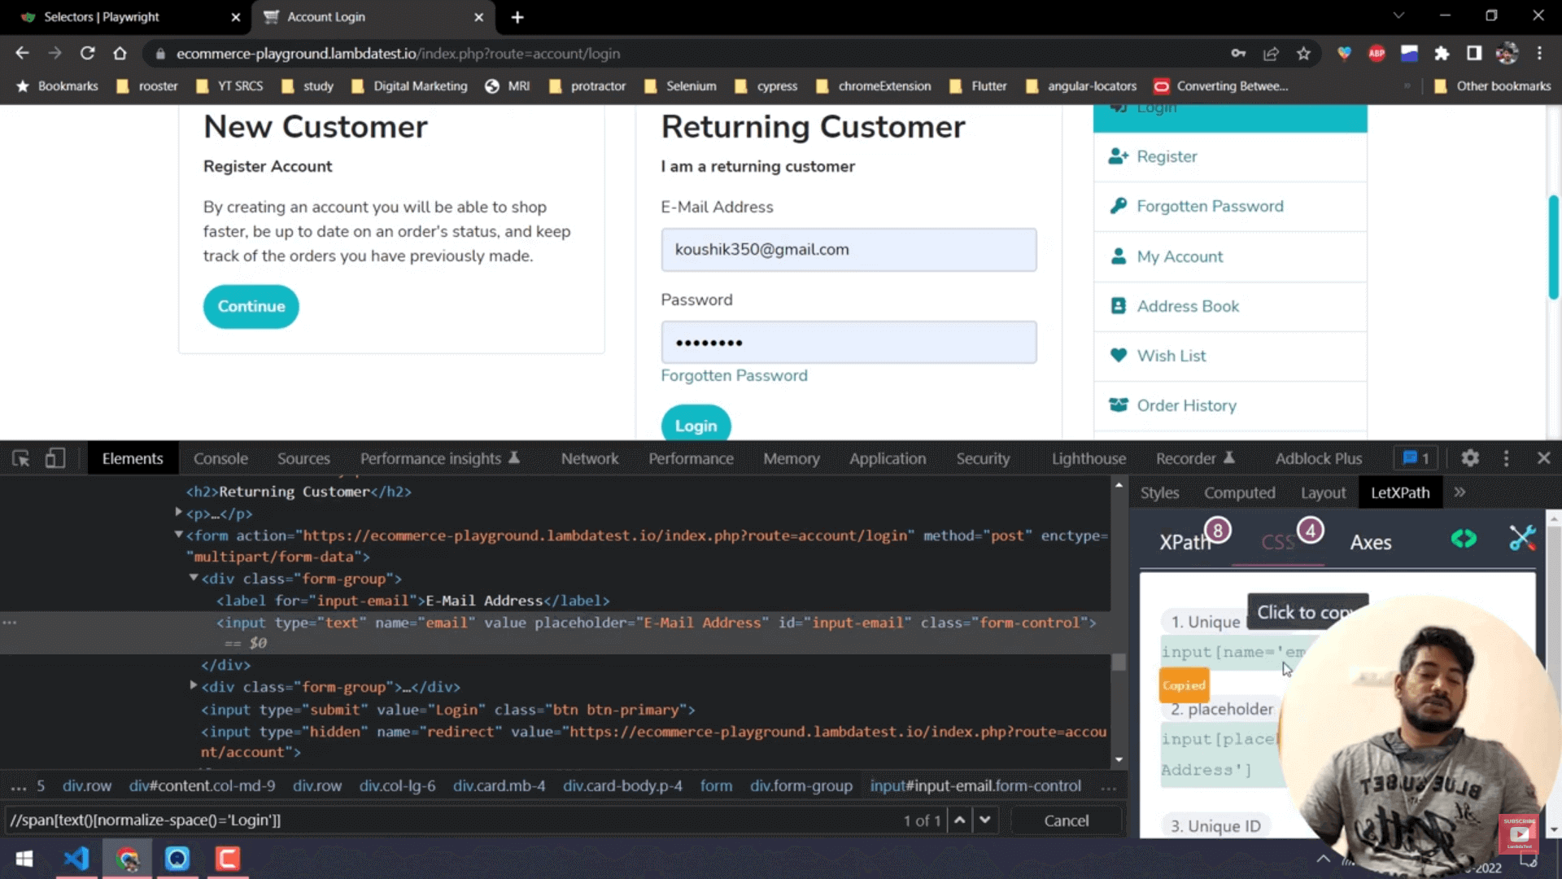The image size is (1562, 879).
Task: Open DevTools settings gear
Action: pyautogui.click(x=1469, y=458)
